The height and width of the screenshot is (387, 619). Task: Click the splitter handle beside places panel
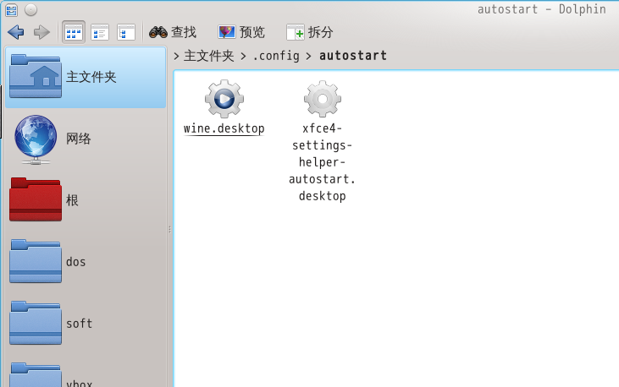[x=169, y=229]
